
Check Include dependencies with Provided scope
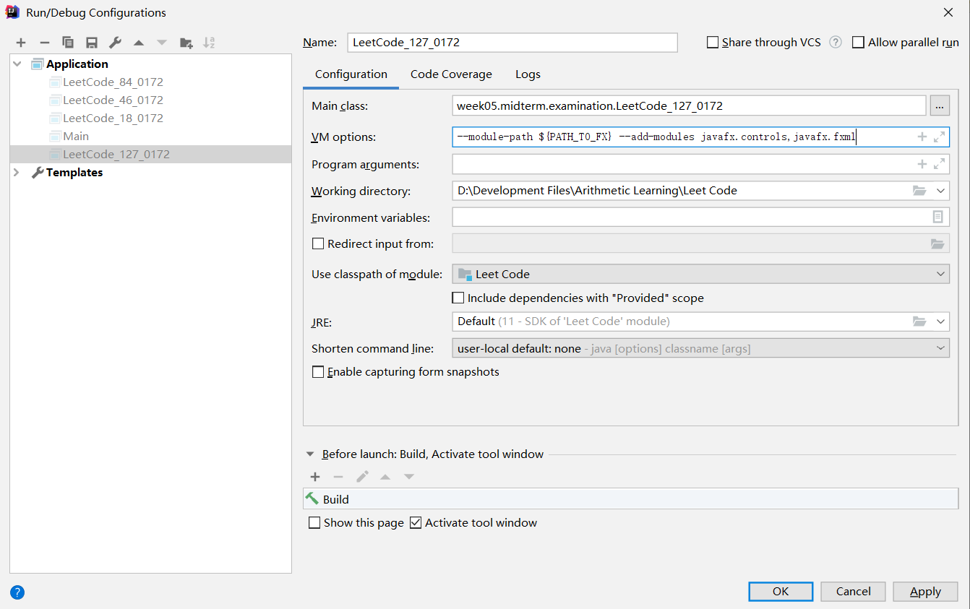click(x=458, y=298)
